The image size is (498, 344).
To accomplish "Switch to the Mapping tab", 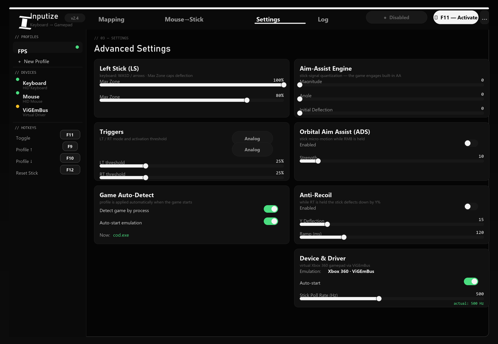I will click(x=111, y=19).
